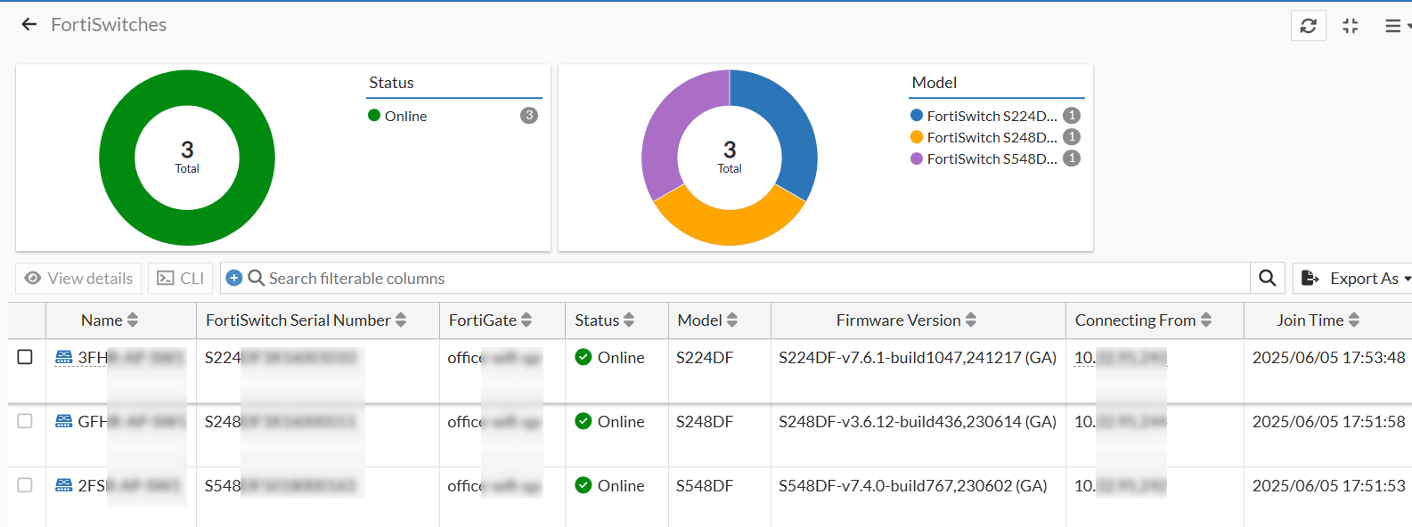Image resolution: width=1412 pixels, height=527 pixels.
Task: Select checkbox for the S224DF row
Action: click(25, 357)
